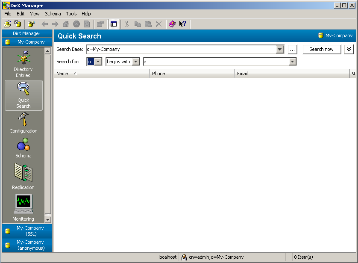Image resolution: width=358 pixels, height=263 pixels.
Task: Open the Search Base dropdown list
Action: (280, 50)
